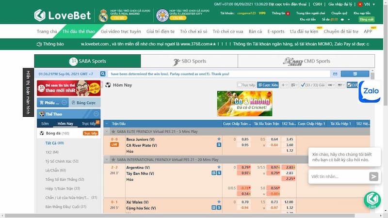Viewport: 388px width, 218px height.
Task: Click the blue print button icon
Action: coord(355,74)
